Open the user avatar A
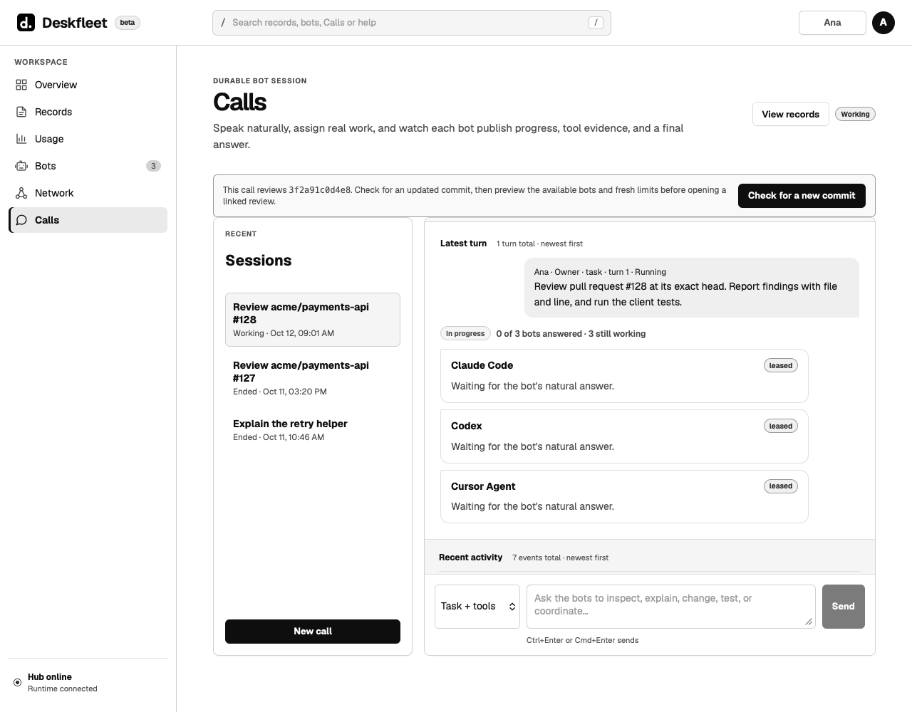Image resolution: width=912 pixels, height=712 pixels. pos(883,23)
